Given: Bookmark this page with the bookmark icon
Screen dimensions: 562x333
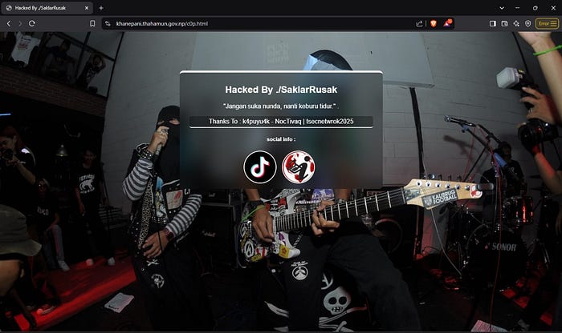Looking at the screenshot, I should [92, 23].
